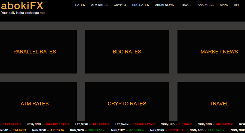Open ABOKI NEWS from the header
The height and width of the screenshot is (133, 245).
pyautogui.click(x=164, y=5)
